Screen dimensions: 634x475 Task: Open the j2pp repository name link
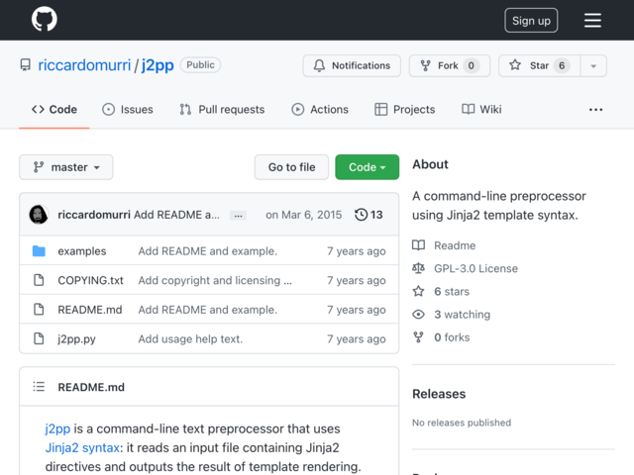tap(158, 65)
